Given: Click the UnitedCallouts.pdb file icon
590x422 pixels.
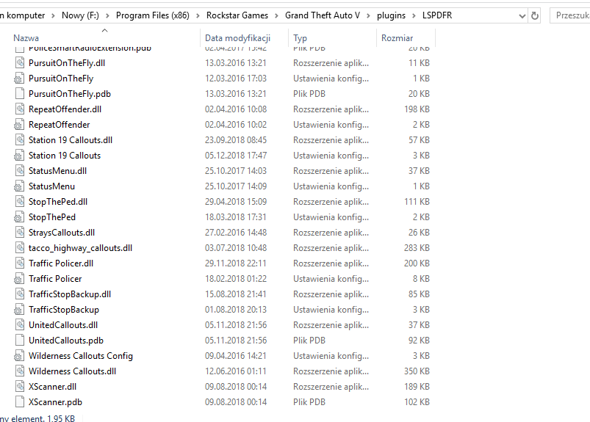Looking at the screenshot, I should (x=20, y=340).
